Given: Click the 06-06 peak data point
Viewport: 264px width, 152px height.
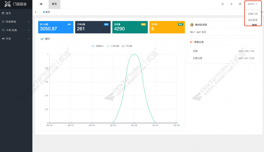Looking at the screenshot, I should pyautogui.click(x=134, y=54).
